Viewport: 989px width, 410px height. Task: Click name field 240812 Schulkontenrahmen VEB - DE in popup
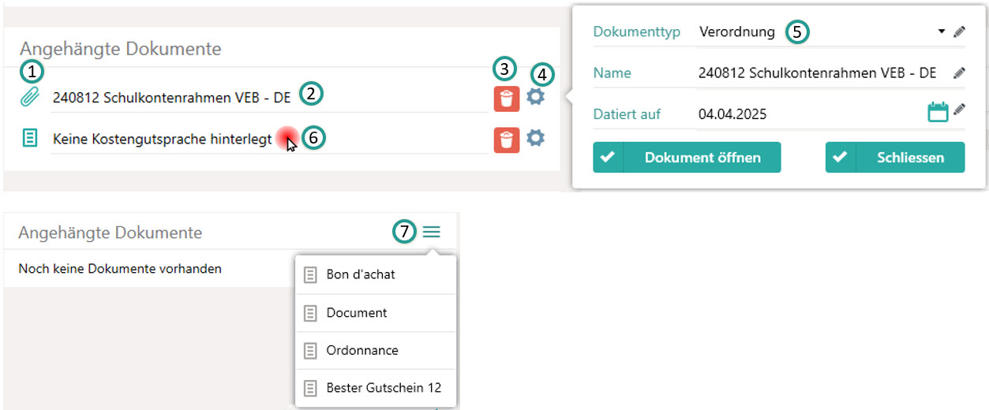(817, 73)
